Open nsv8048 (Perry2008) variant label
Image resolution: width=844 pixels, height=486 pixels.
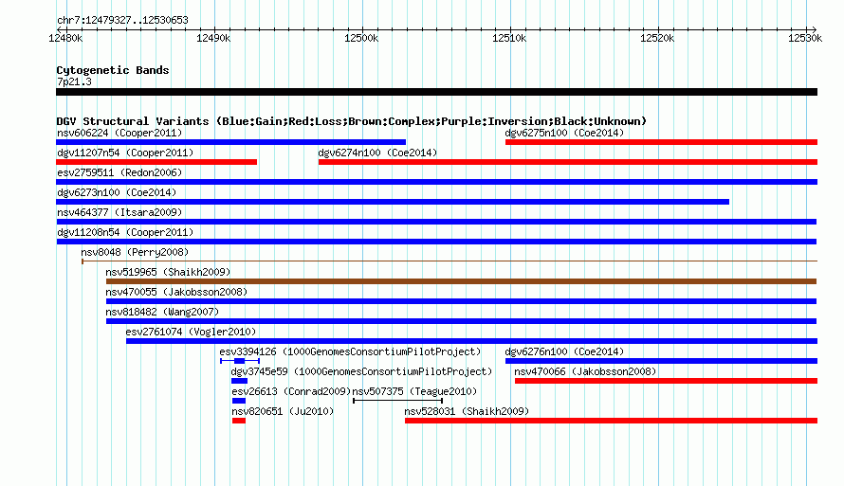135,252
